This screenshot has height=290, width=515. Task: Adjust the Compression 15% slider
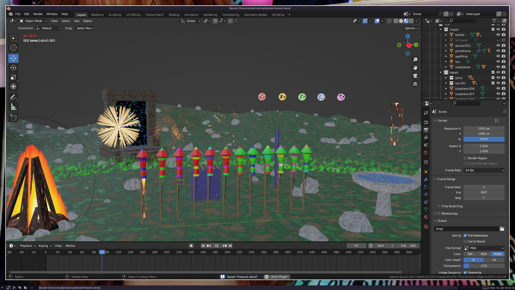coord(484,266)
